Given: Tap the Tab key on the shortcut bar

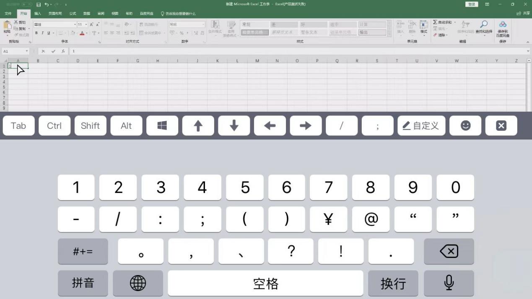Looking at the screenshot, I should (x=18, y=126).
